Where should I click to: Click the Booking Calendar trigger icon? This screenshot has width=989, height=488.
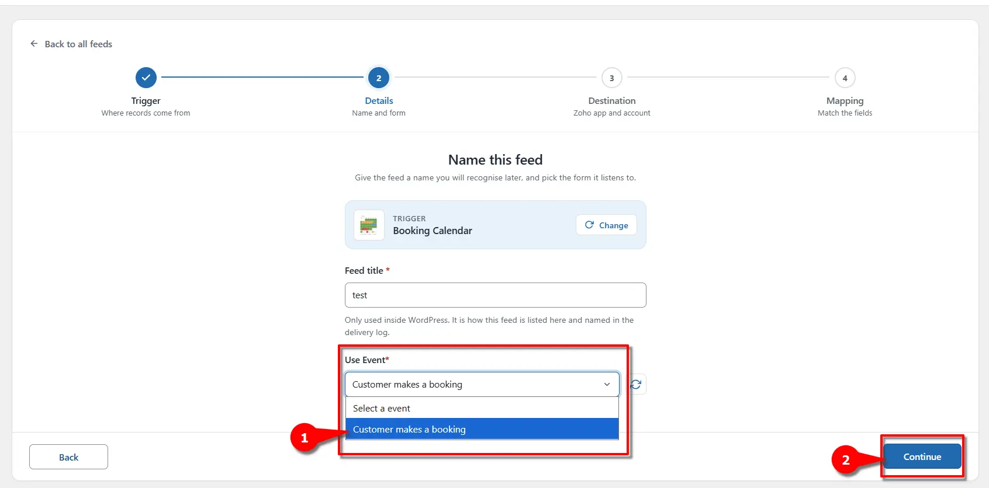pyautogui.click(x=369, y=225)
